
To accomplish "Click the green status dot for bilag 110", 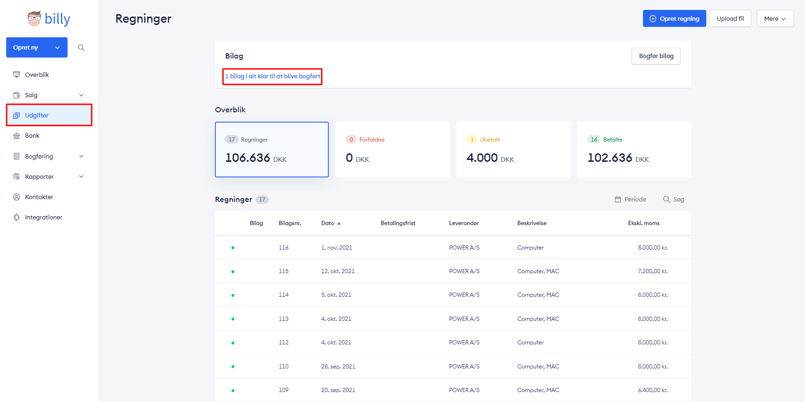I will point(233,367).
